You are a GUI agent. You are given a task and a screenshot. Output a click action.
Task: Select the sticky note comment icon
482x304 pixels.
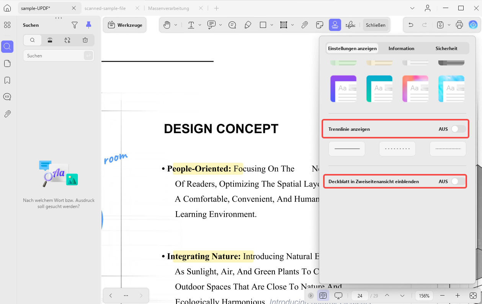(320, 25)
